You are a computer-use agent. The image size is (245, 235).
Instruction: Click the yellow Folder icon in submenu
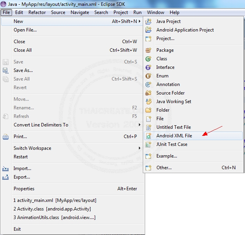148,110
